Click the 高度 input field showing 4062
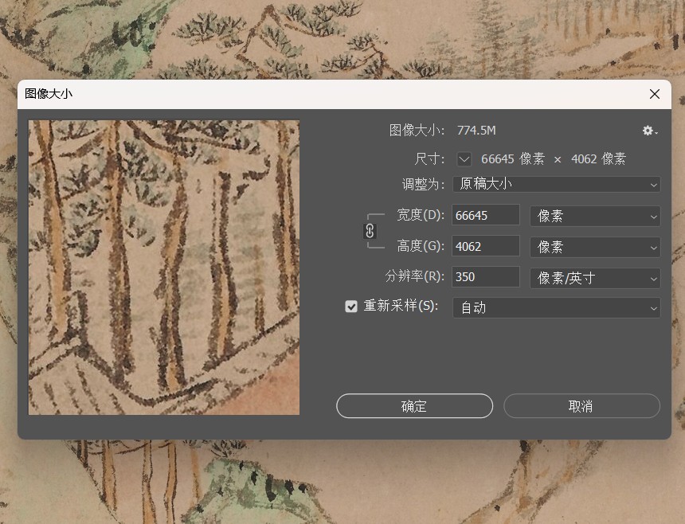Viewport: 685px width, 524px height. [485, 246]
